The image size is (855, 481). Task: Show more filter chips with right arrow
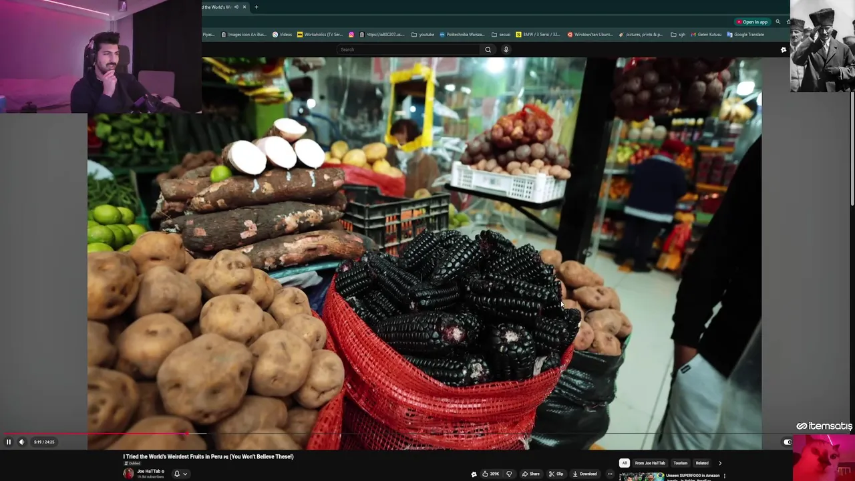tap(719, 463)
